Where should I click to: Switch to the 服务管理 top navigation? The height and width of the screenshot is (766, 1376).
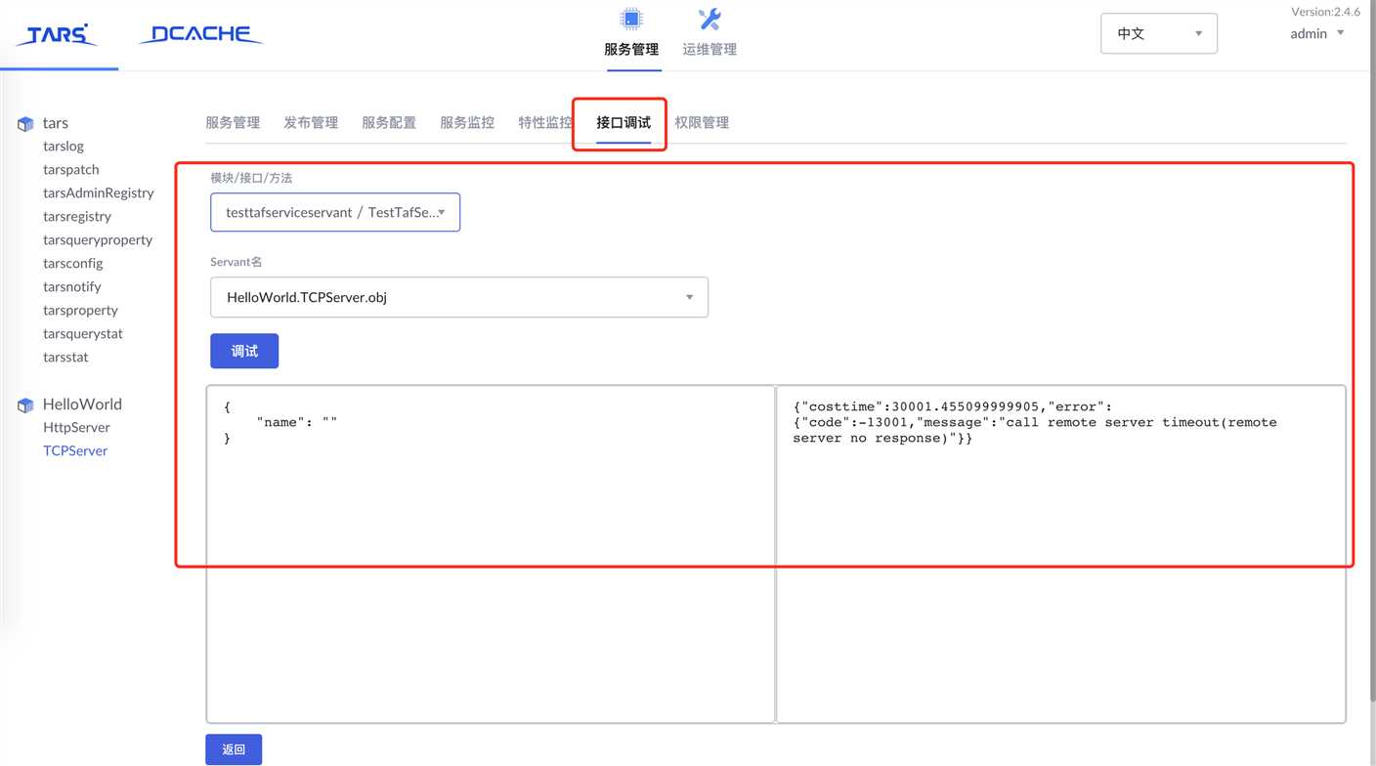631,49
